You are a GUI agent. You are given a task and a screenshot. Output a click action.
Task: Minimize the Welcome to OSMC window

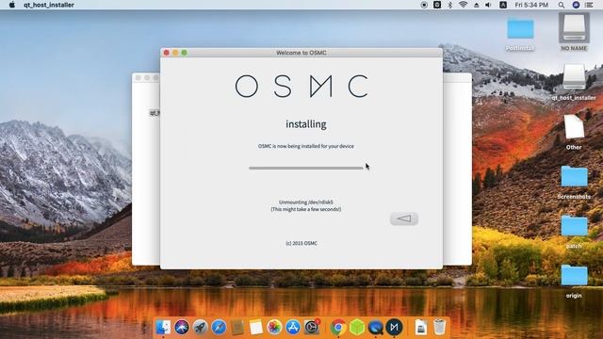(x=175, y=53)
